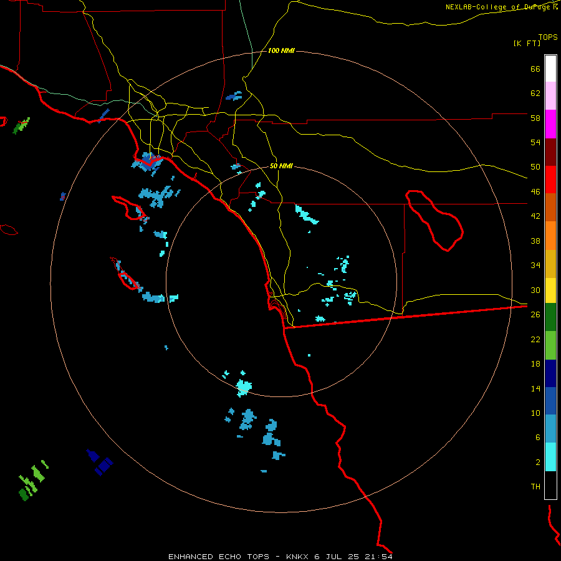Click legend value 58
This screenshot has height=561, width=561.
[x=535, y=118]
